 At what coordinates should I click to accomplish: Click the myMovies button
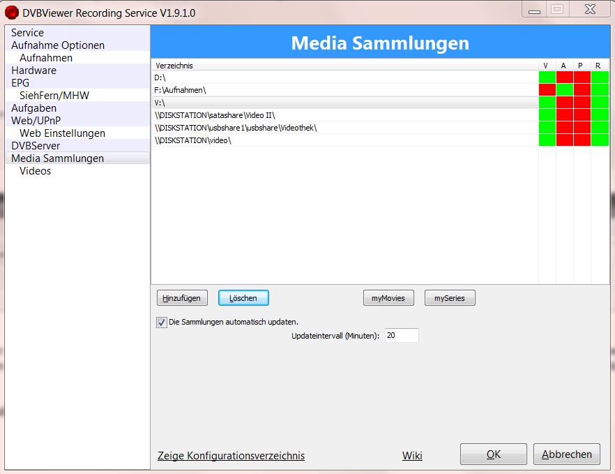[x=388, y=298]
